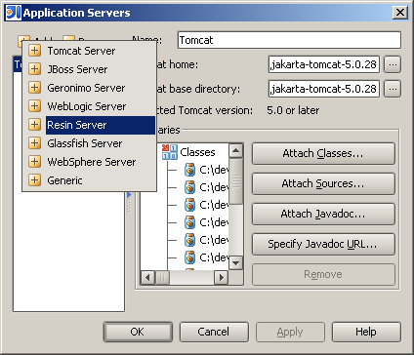Click the Tomcat base directory path field
The image size is (414, 355).
(324, 89)
